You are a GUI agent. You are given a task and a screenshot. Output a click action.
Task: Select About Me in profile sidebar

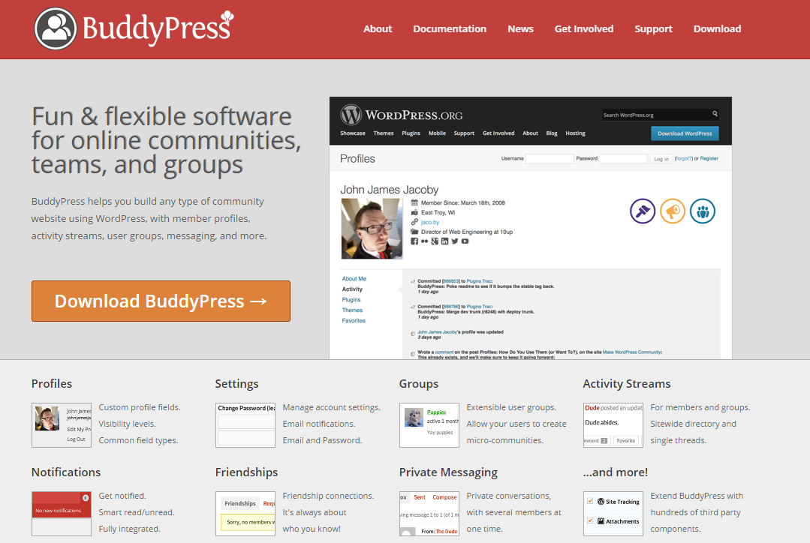pos(354,279)
